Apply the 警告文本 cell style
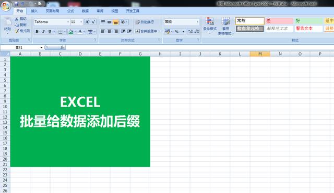The image size is (334, 193). (308, 29)
